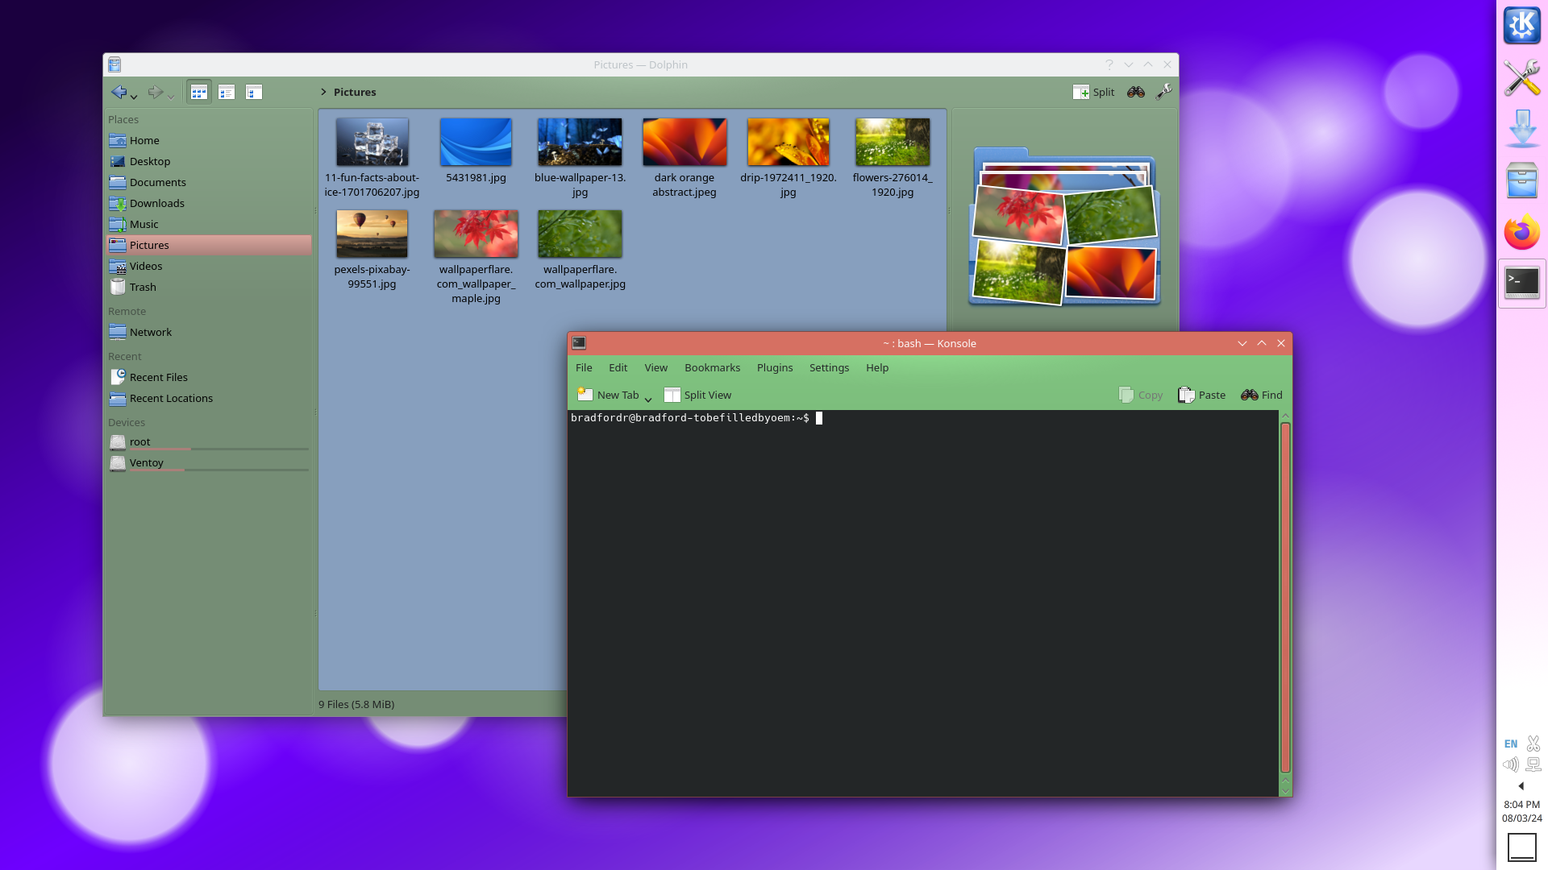Click the Back arrow in Dolphin toolbar
The height and width of the screenshot is (870, 1548).
click(119, 92)
